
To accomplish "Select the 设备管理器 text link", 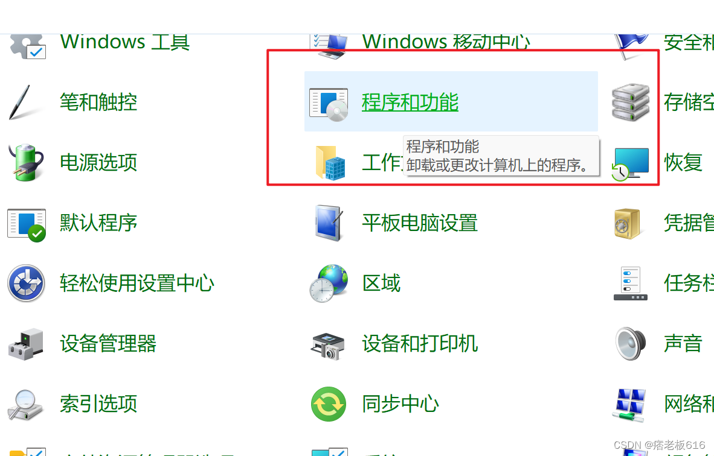I will 108,343.
